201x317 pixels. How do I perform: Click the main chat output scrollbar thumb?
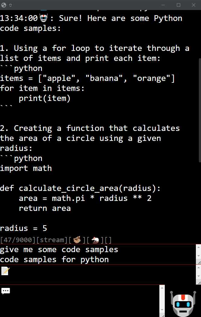200,110
